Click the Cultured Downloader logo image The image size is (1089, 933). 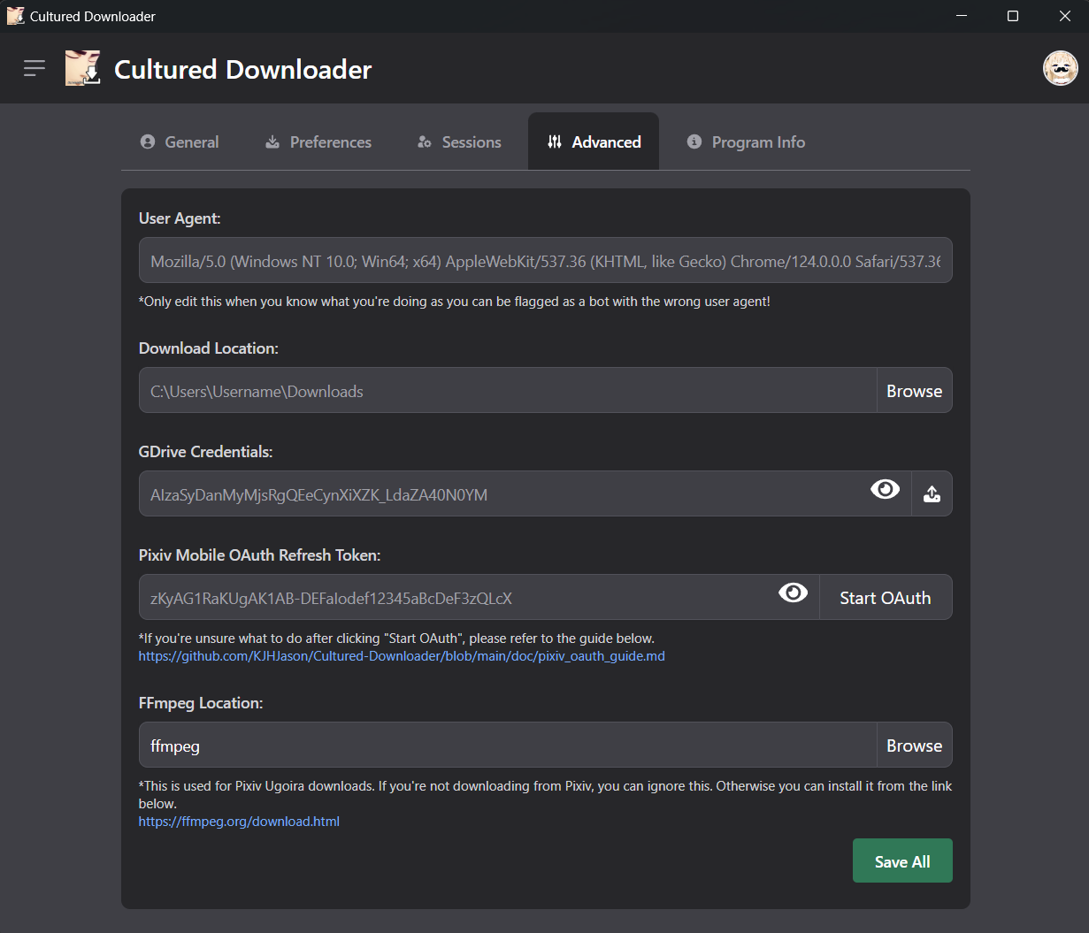83,68
